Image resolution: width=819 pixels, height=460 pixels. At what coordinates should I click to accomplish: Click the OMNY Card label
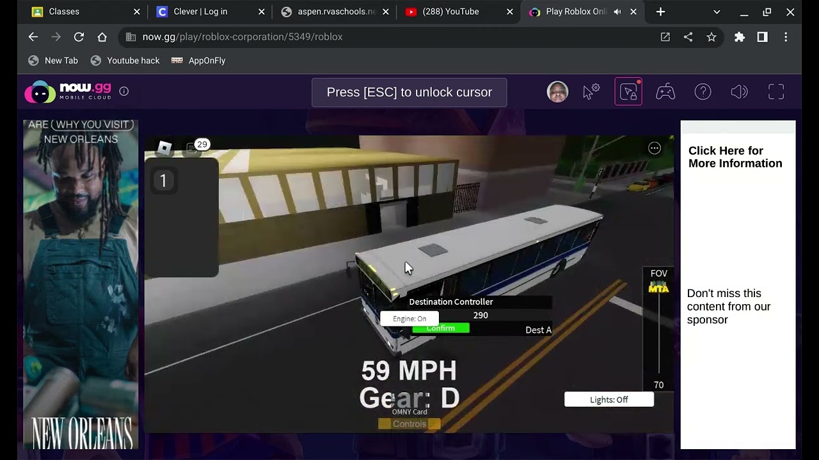click(409, 412)
